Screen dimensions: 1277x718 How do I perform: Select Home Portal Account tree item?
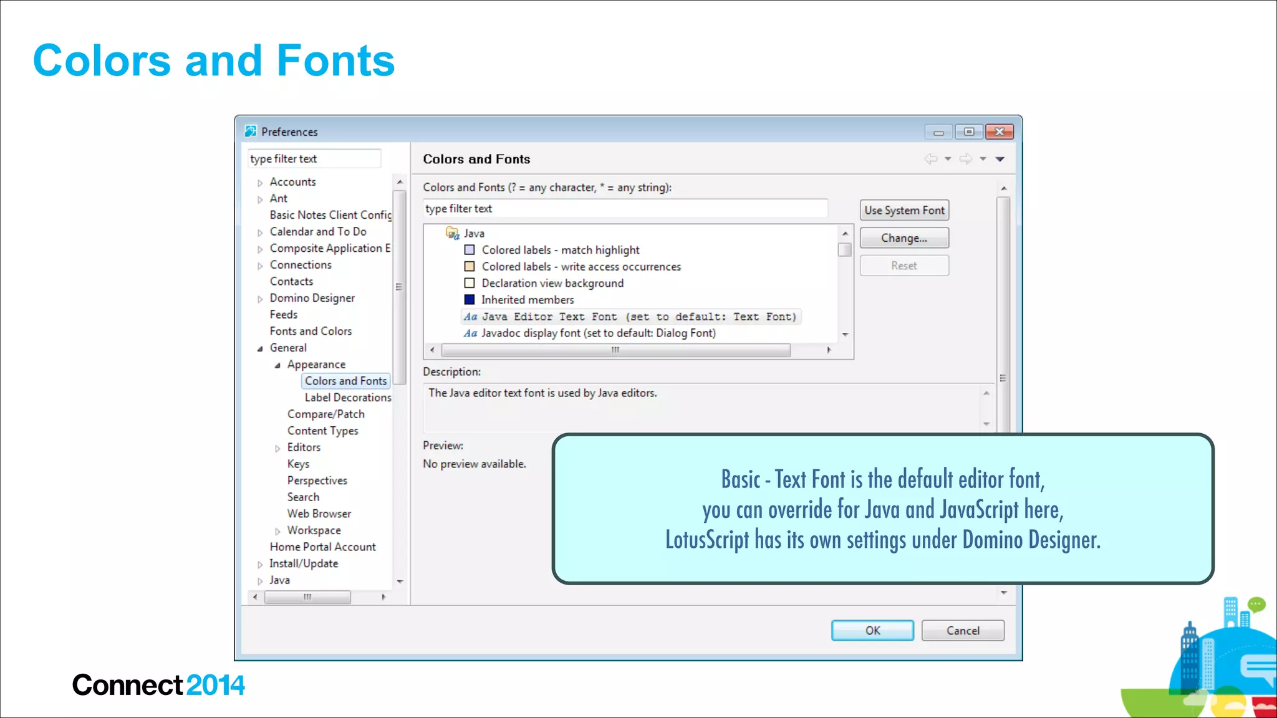[x=322, y=547]
